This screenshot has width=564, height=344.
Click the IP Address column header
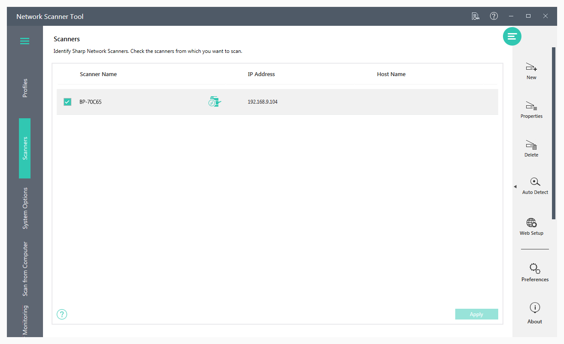(261, 74)
